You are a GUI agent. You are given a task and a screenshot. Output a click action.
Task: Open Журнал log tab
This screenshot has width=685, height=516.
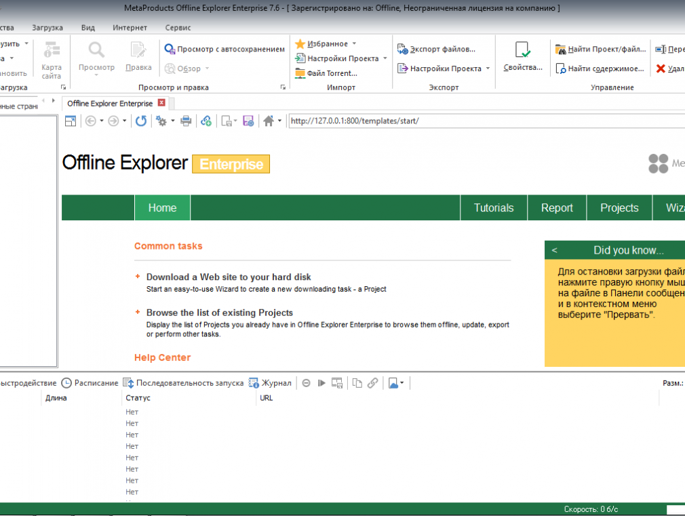(x=270, y=383)
